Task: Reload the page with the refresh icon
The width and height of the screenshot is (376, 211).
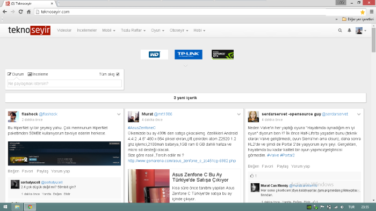Action: [x=21, y=12]
